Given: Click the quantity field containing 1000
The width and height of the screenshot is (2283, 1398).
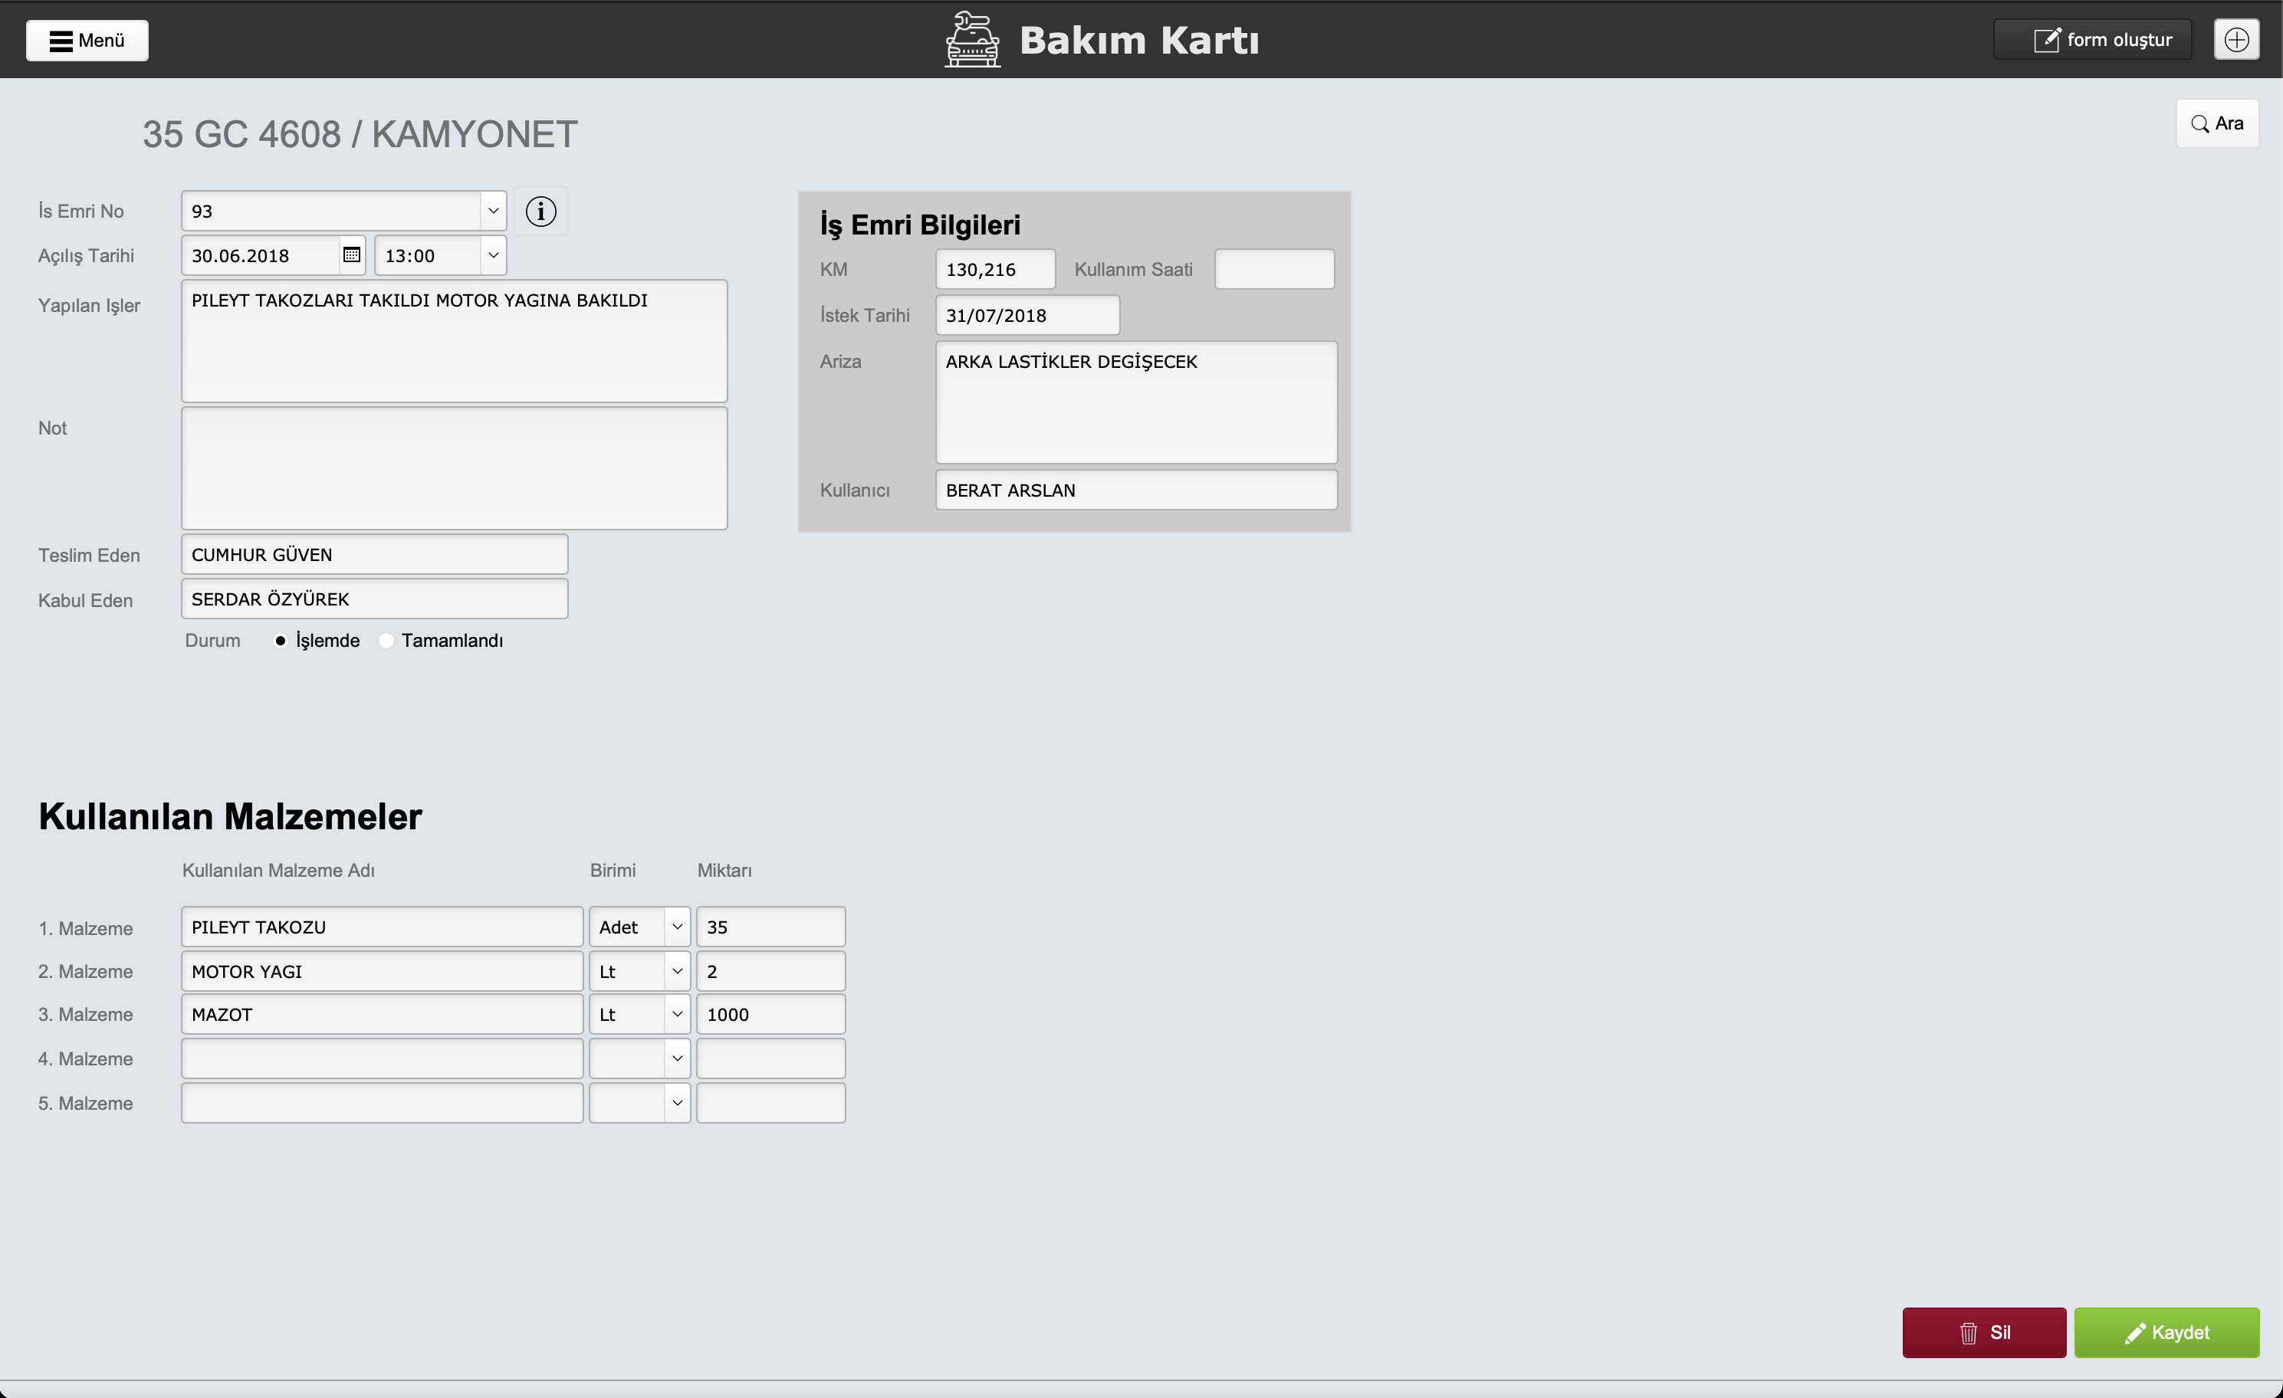Looking at the screenshot, I should point(771,1015).
